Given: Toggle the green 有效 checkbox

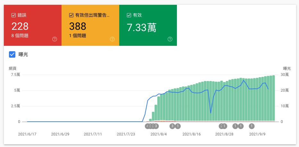Looking at the screenshot, I should pos(129,15).
